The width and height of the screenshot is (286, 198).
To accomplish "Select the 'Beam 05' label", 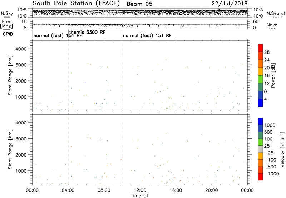I will click(139, 4).
